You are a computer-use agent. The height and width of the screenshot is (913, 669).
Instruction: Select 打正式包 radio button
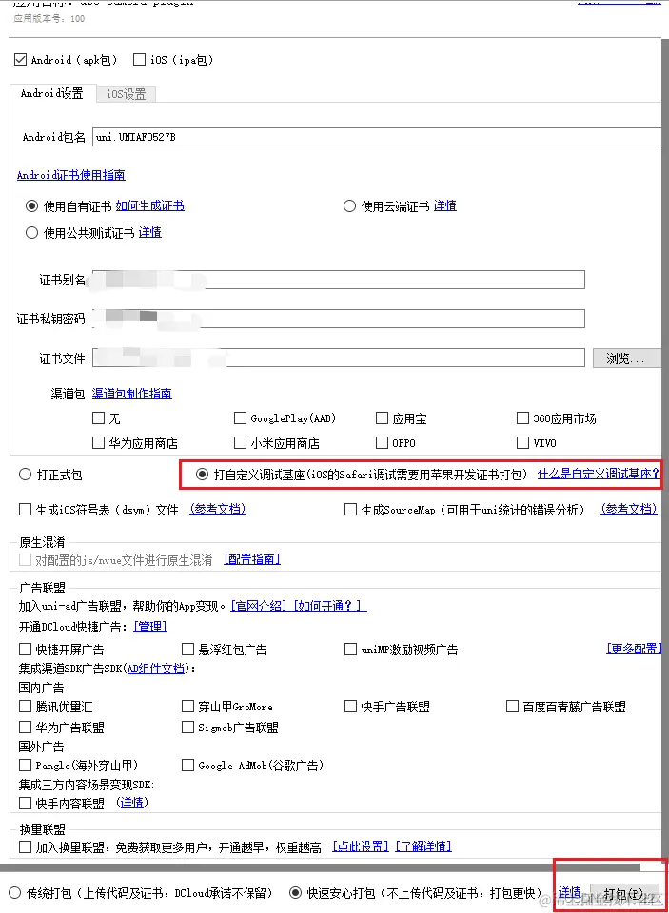pos(25,475)
